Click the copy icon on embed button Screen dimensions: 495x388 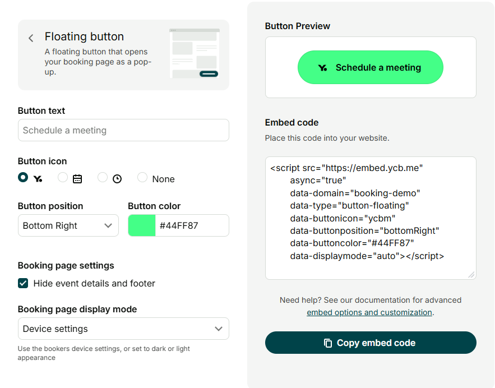click(x=328, y=343)
